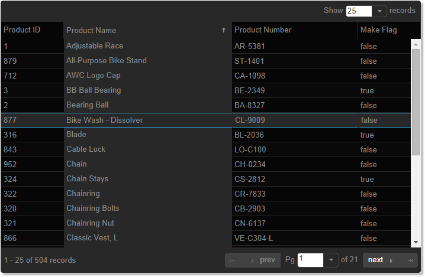Jump to the first page with the skip-to-start icon
This screenshot has width=425, height=277.
233,260
